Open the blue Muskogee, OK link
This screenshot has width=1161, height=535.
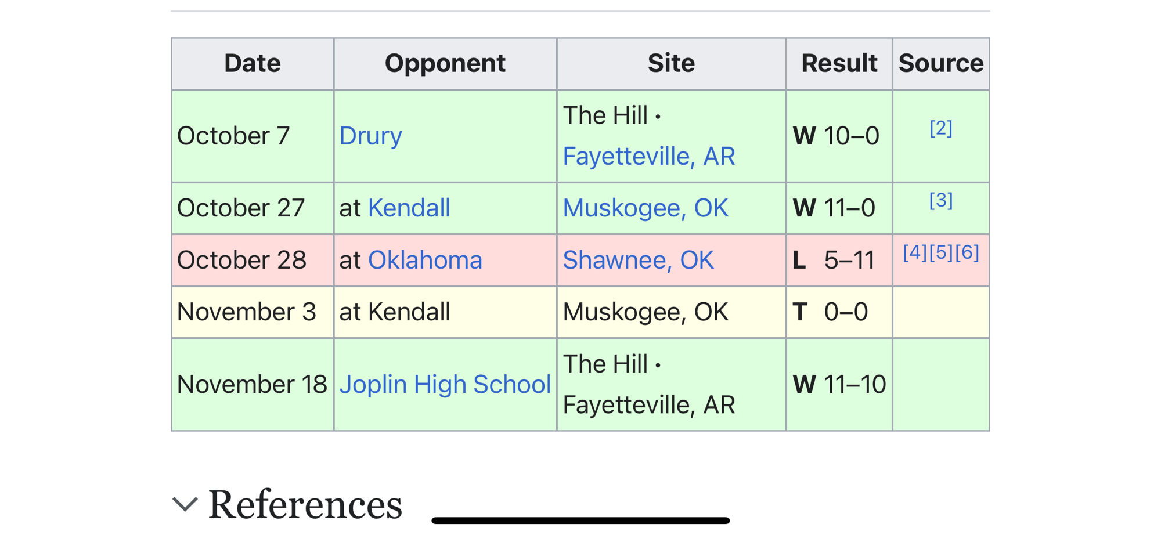coord(645,208)
